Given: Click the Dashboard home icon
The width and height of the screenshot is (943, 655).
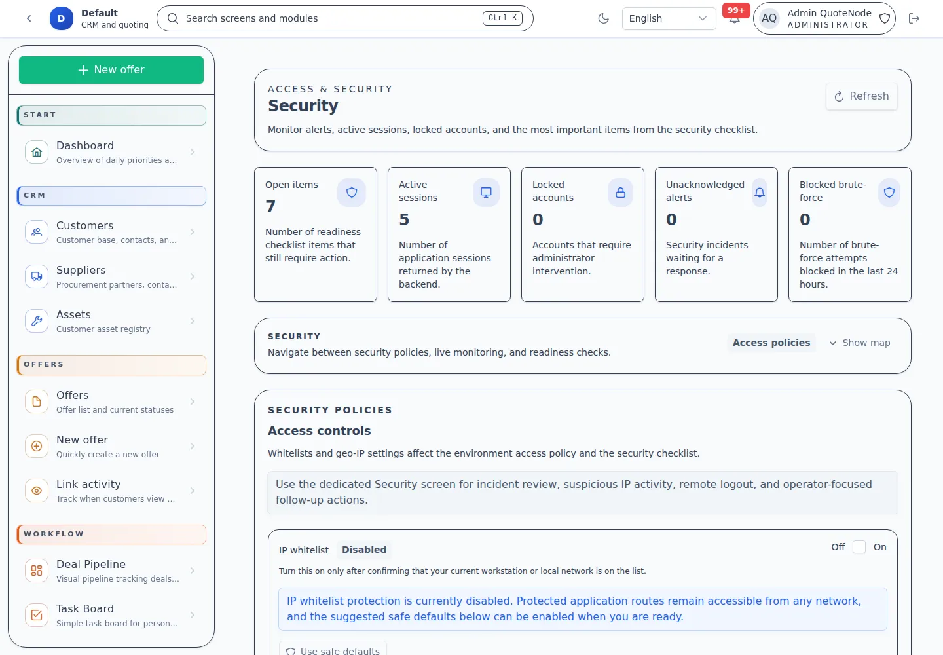Looking at the screenshot, I should coord(37,152).
